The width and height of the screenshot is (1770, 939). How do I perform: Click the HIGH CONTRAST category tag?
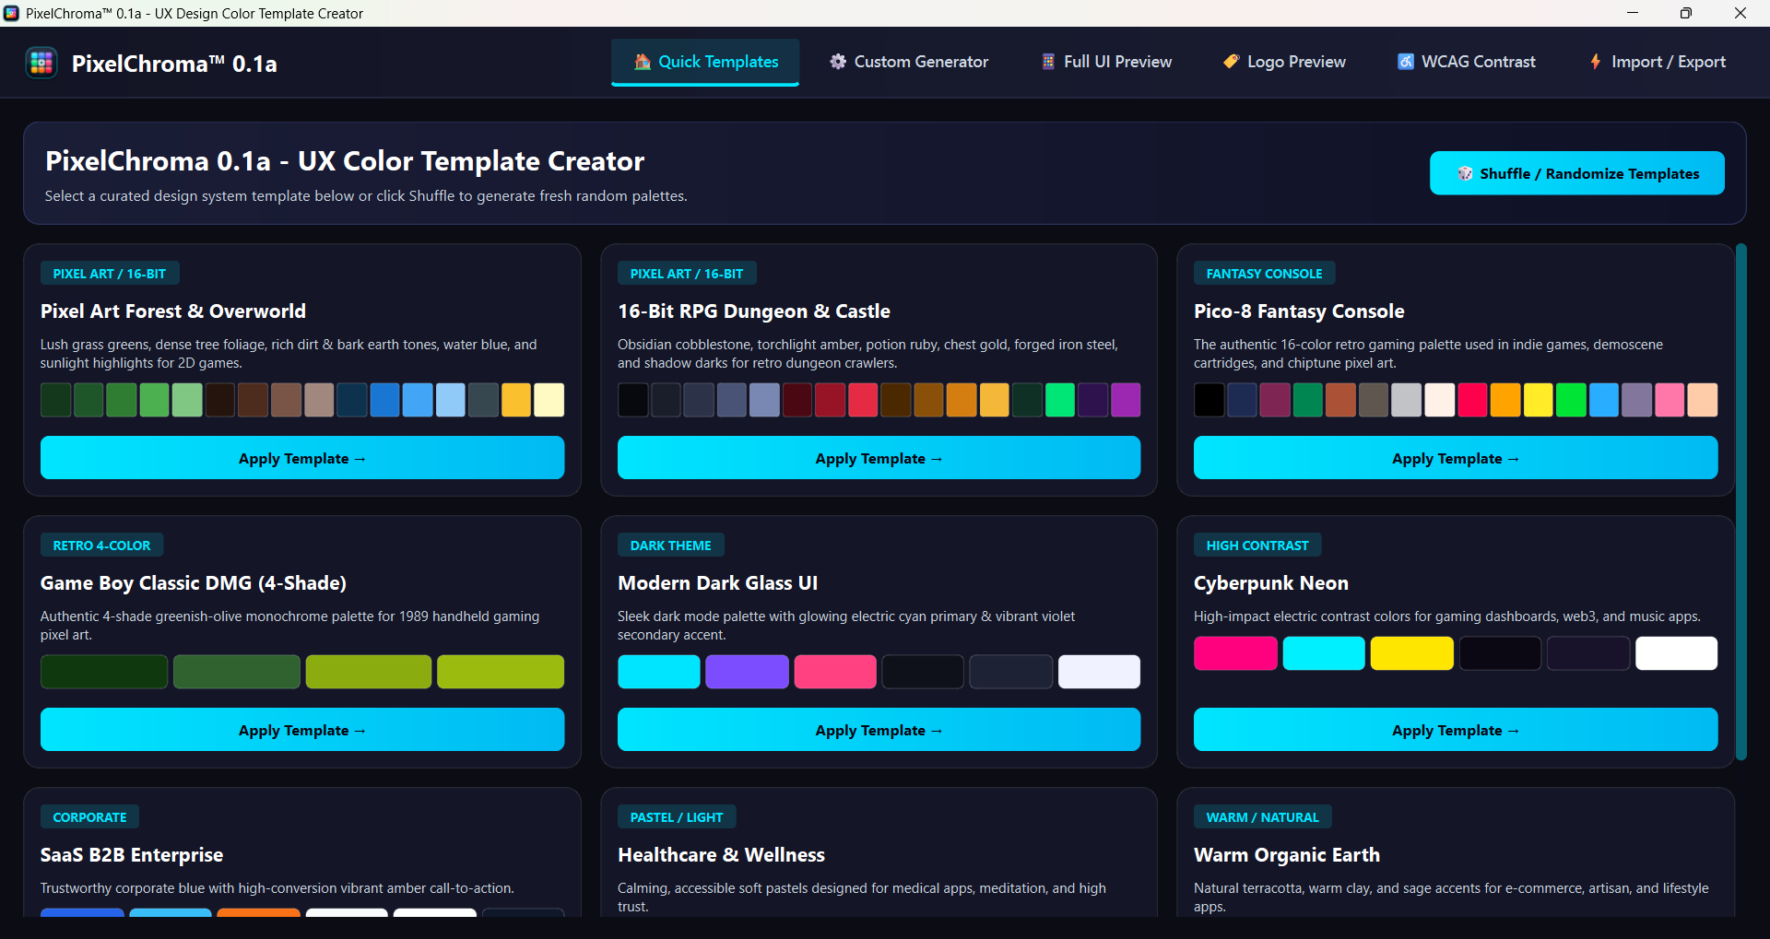pos(1257,546)
